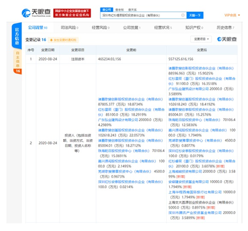Open 深圳市腾讯产业投资基金有限公司 link
The height and width of the screenshot is (231, 248).
point(195,212)
